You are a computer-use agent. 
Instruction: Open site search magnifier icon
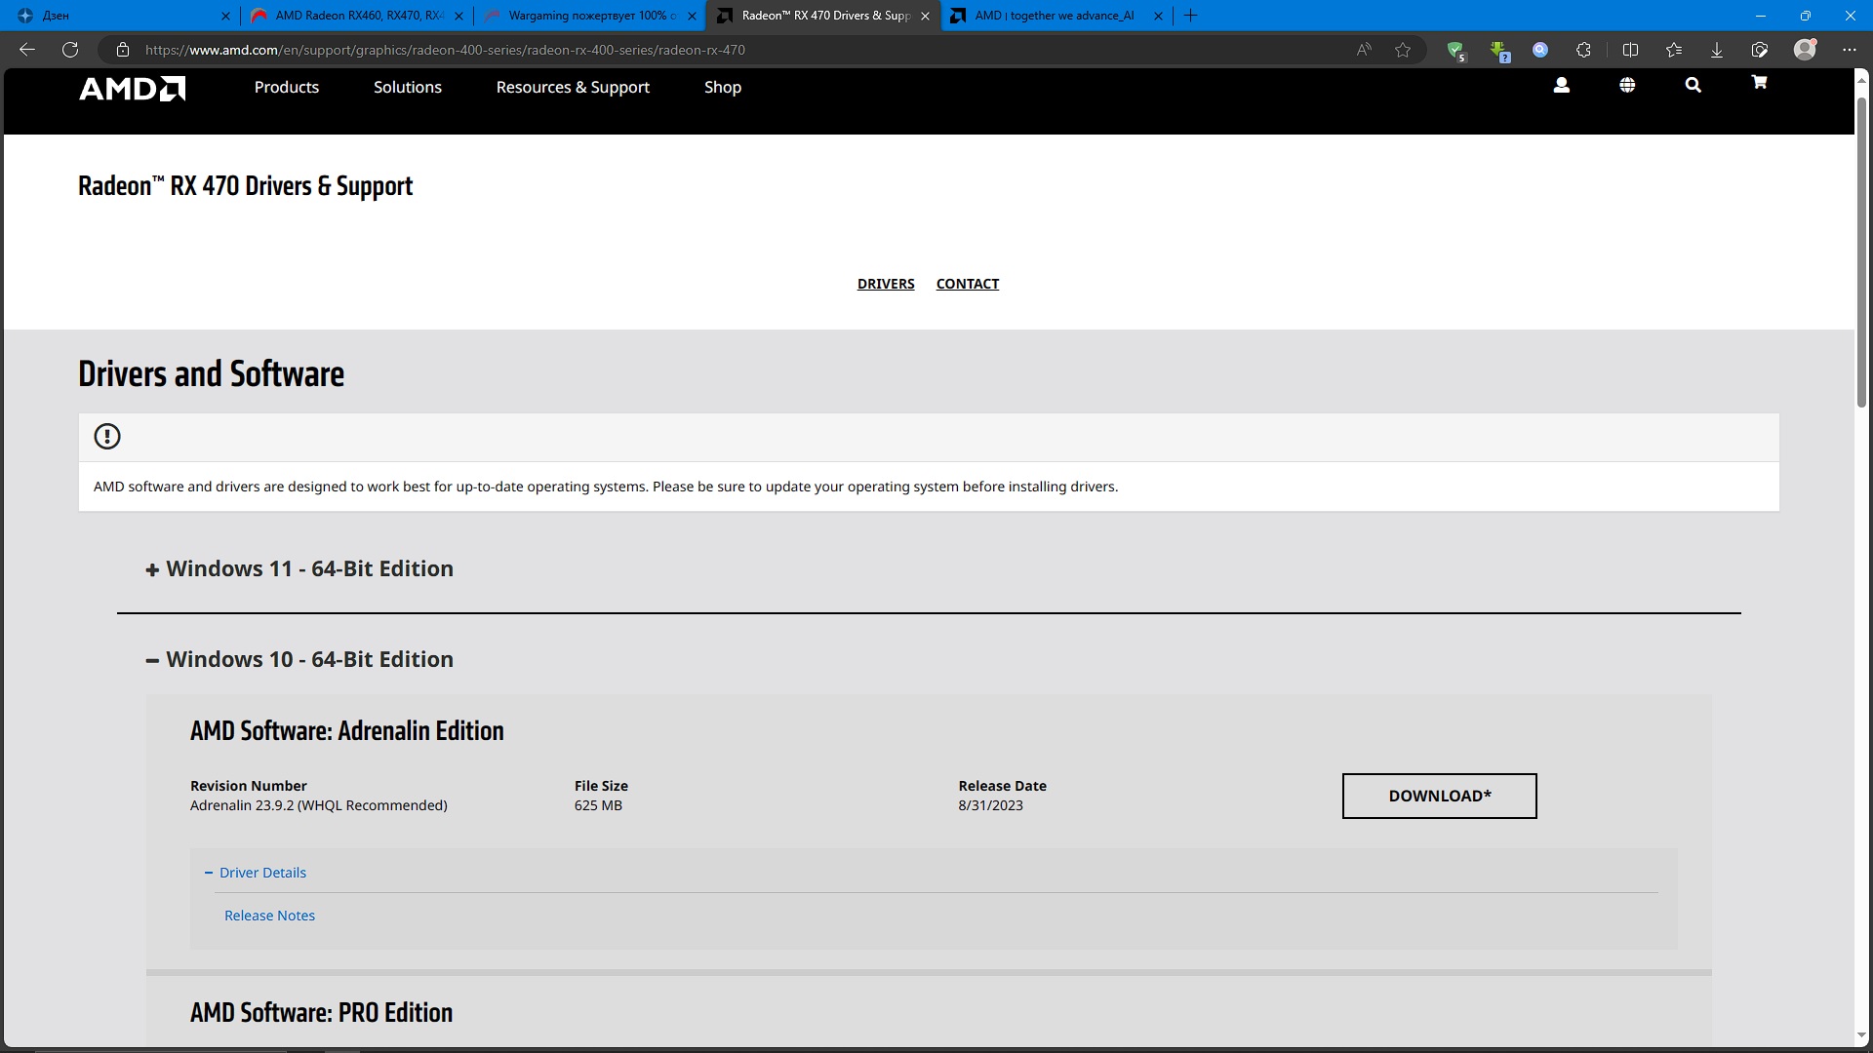click(1693, 86)
